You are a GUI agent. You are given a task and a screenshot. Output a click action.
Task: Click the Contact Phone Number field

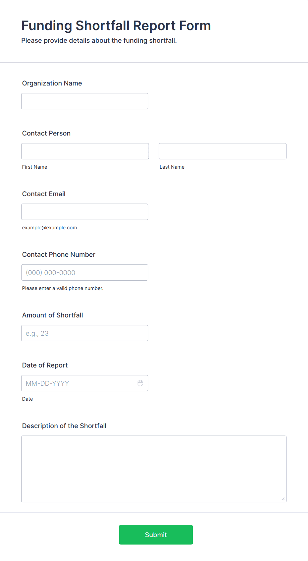[85, 272]
